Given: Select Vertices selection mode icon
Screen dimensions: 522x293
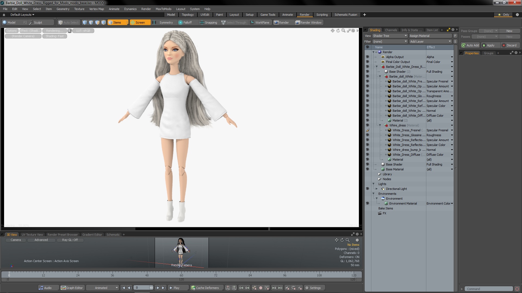Looking at the screenshot, I should pos(85,23).
